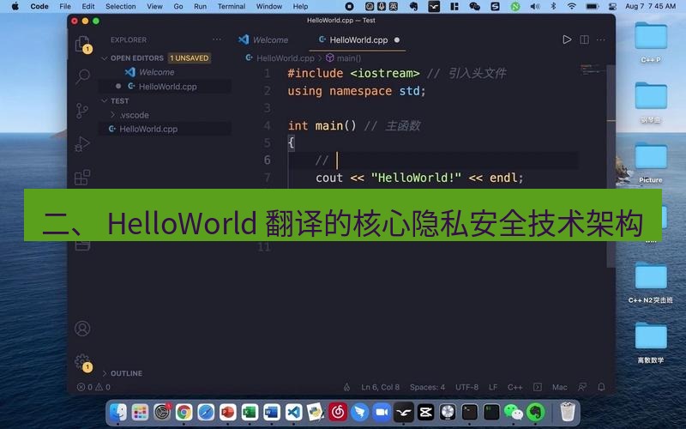This screenshot has height=429, width=686.
Task: Close HelloWorld.cpp tab via unsaved dot
Action: (x=397, y=39)
